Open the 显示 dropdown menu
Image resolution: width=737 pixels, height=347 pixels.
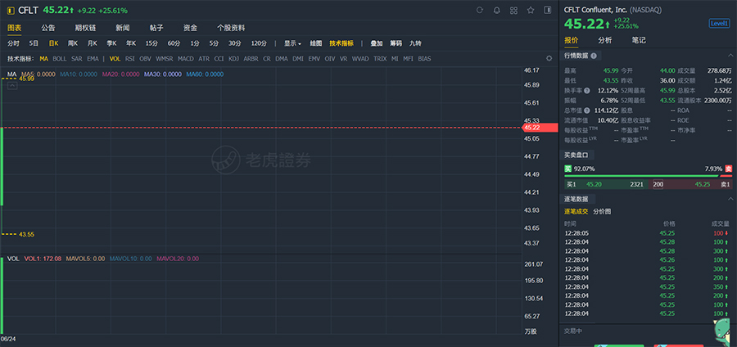(292, 43)
